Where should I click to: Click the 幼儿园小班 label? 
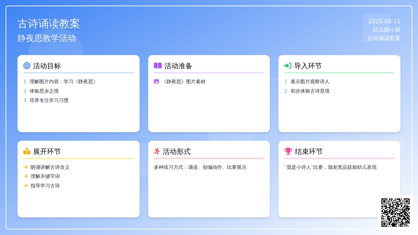pyautogui.click(x=387, y=30)
